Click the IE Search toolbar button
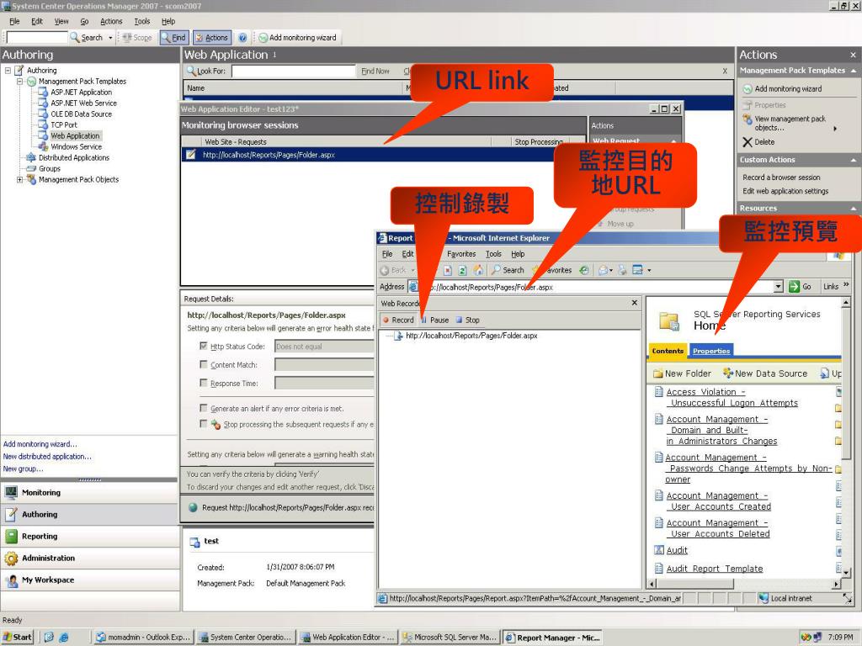862x646 pixels. click(508, 270)
